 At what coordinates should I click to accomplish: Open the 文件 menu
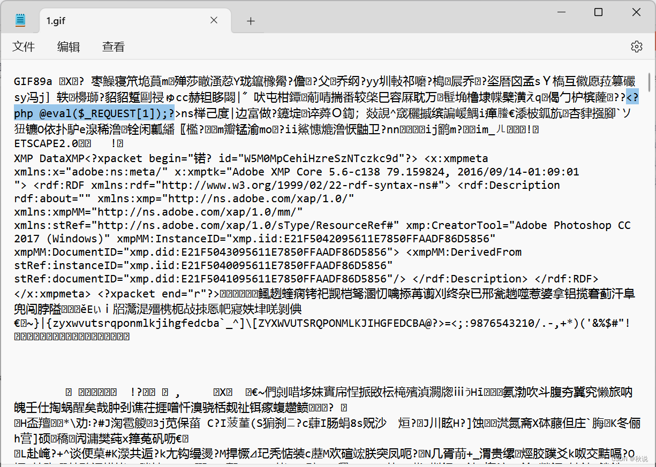[x=24, y=47]
